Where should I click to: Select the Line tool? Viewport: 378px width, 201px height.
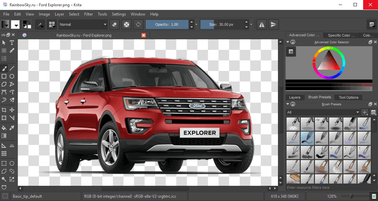[x=12, y=68]
